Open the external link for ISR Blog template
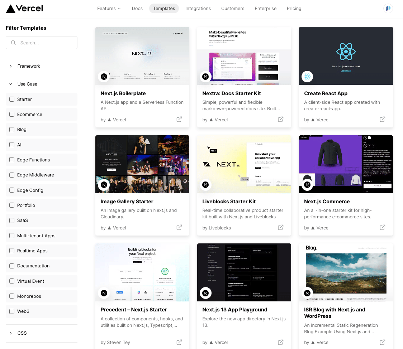The width and height of the screenshot is (403, 349). tap(383, 342)
